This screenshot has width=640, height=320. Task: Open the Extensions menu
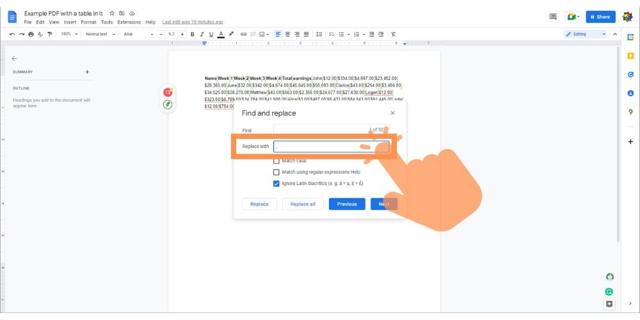(x=129, y=22)
